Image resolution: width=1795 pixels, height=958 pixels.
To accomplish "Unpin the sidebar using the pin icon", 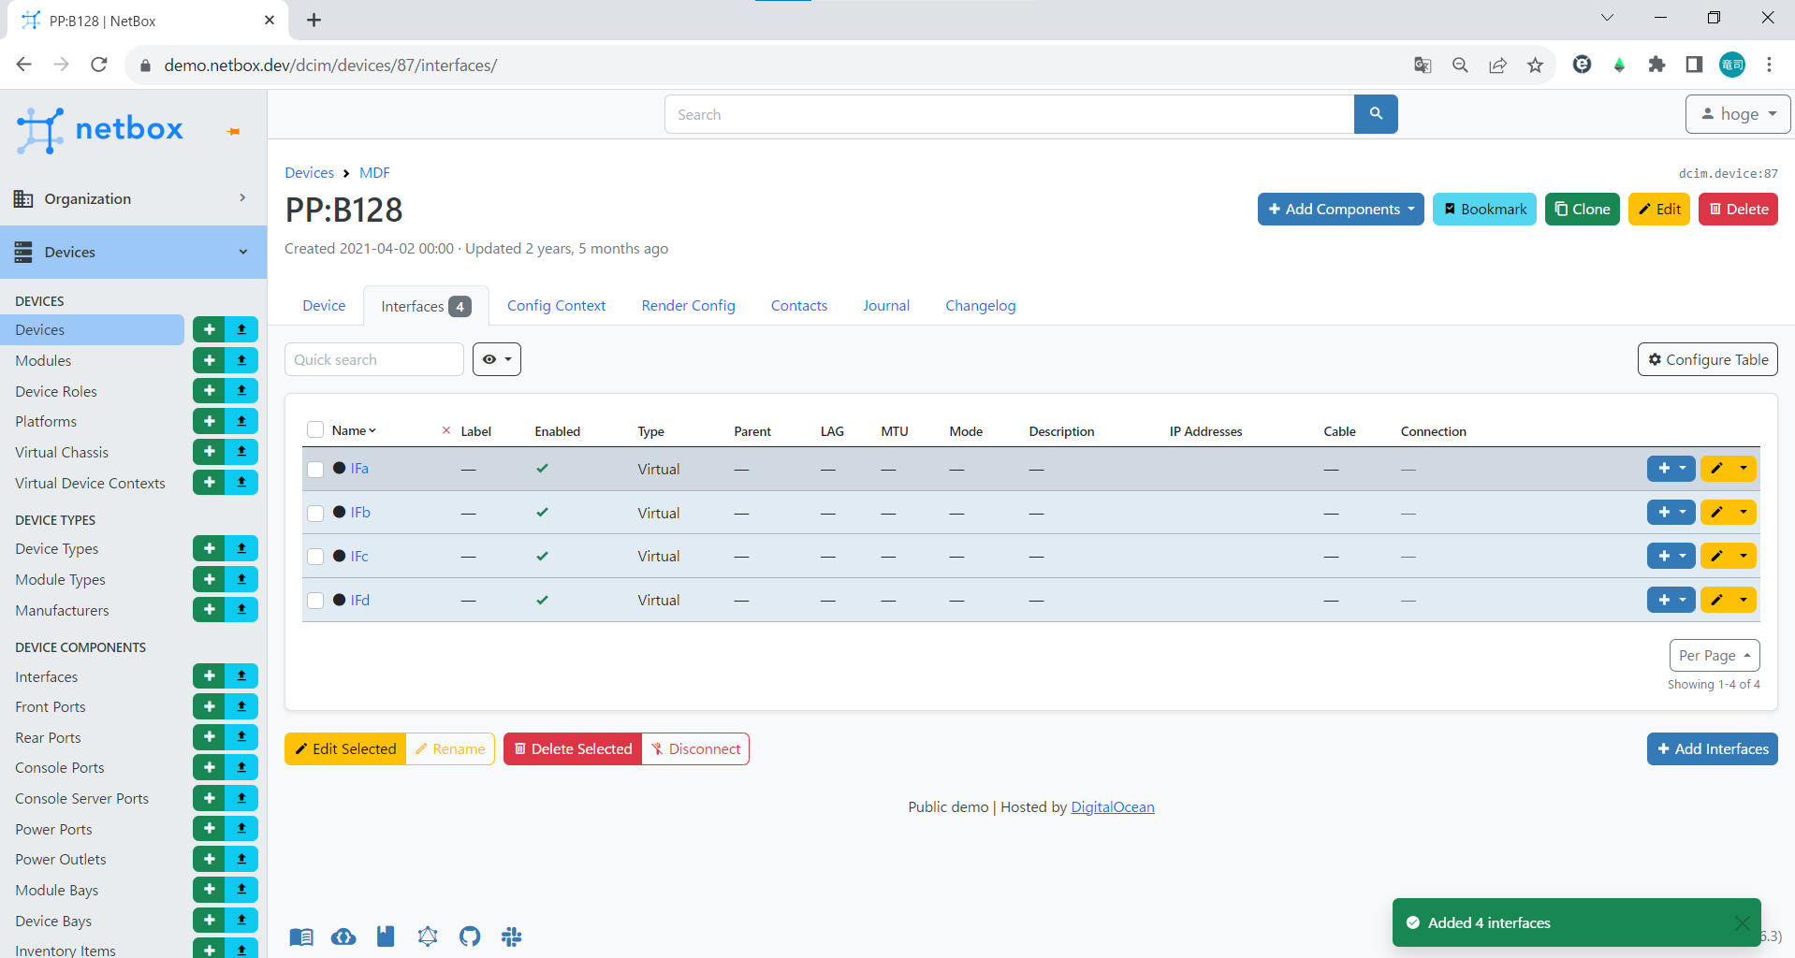I will point(233,131).
